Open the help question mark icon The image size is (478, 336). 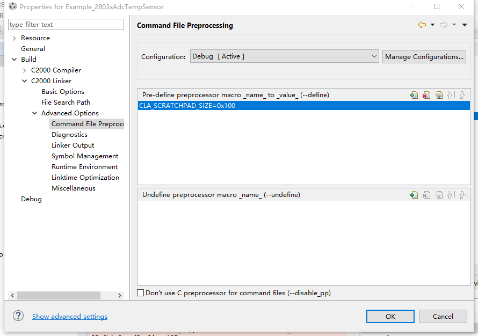(x=19, y=316)
